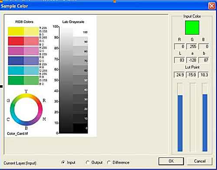
Task: Click the Lut Point field showing 24.9
Action: pos(179,75)
